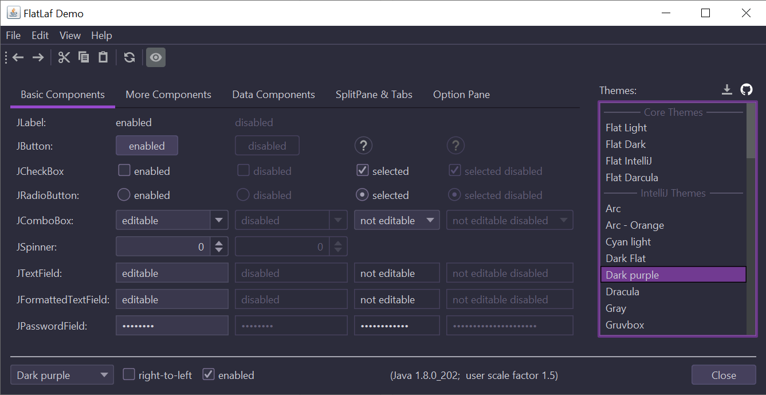
Task: Click the Copy icon in toolbar
Action: point(84,57)
